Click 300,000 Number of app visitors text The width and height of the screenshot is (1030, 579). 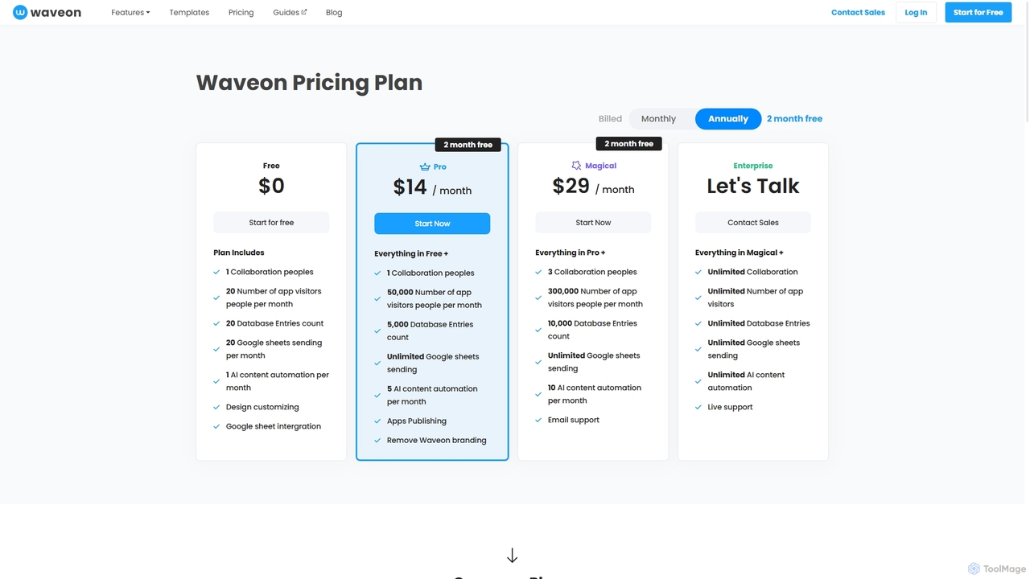point(595,298)
